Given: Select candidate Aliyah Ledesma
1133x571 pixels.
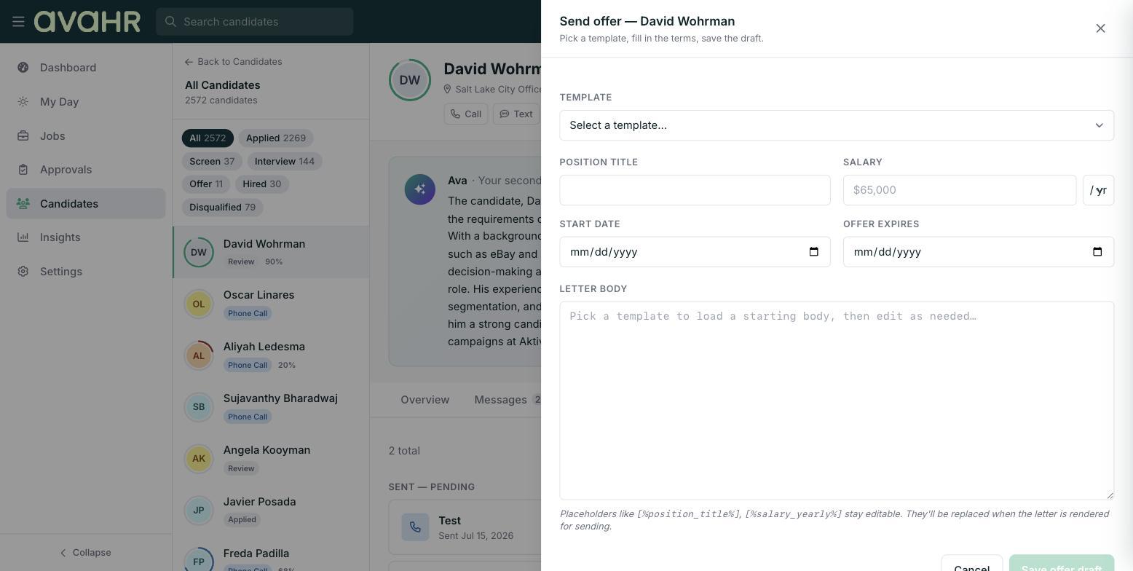Looking at the screenshot, I should tap(271, 355).
